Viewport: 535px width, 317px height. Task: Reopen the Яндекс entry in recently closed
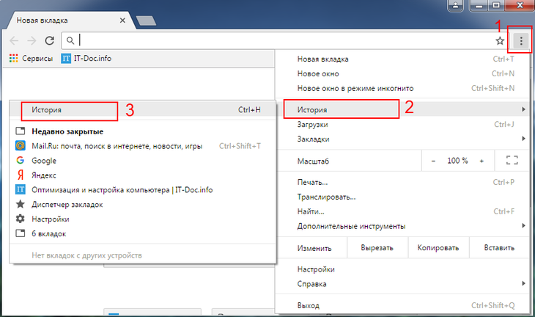(x=143, y=175)
